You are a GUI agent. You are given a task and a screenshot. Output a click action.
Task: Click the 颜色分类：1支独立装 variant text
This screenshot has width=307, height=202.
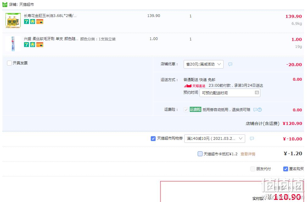[x=98, y=39]
